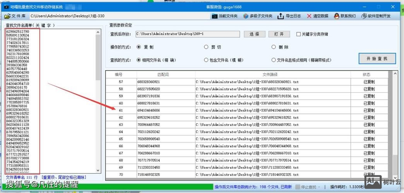Select keyword 534250318769 in the list
This screenshot has width=404, height=193.
pos(18,169)
